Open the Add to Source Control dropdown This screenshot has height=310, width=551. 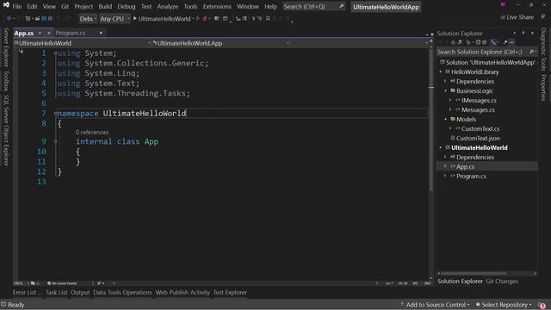coord(435,305)
